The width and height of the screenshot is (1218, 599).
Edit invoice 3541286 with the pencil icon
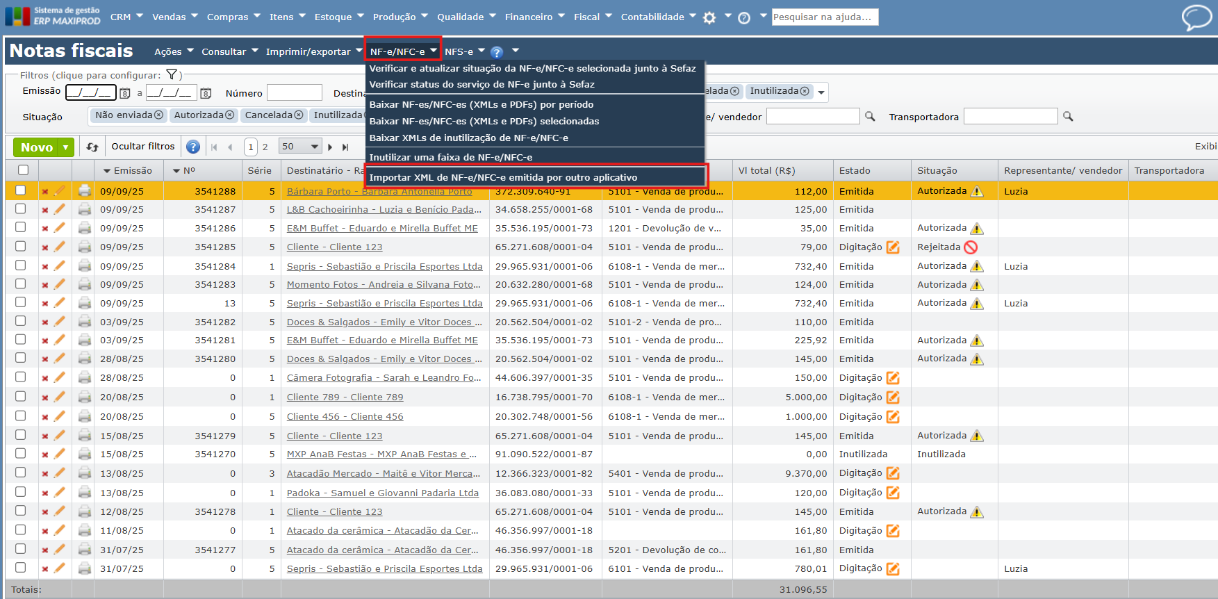coord(60,228)
